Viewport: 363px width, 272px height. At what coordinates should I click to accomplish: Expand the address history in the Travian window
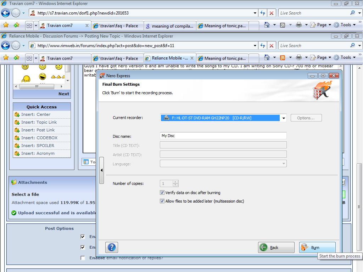pyautogui.click(x=255, y=13)
